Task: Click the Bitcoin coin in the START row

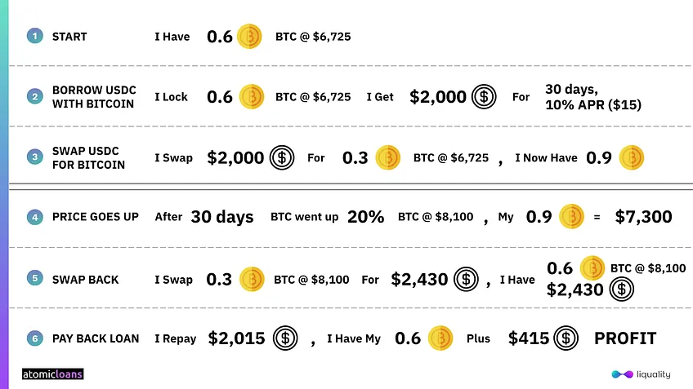Action: click(x=249, y=36)
